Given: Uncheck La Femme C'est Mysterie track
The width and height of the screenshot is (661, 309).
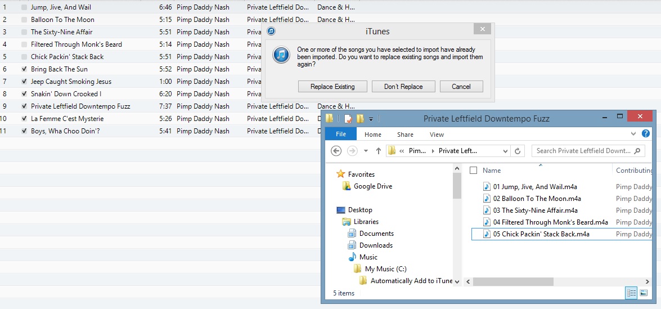Looking at the screenshot, I should pyautogui.click(x=24, y=118).
